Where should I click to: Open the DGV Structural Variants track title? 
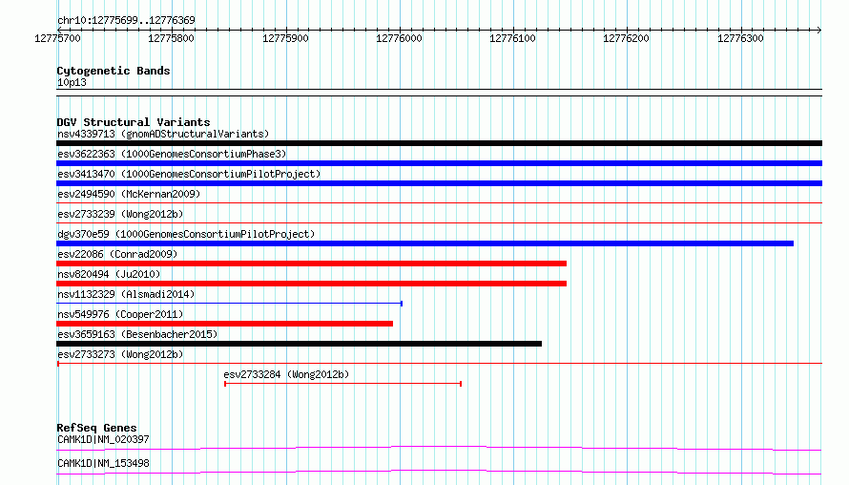point(134,122)
